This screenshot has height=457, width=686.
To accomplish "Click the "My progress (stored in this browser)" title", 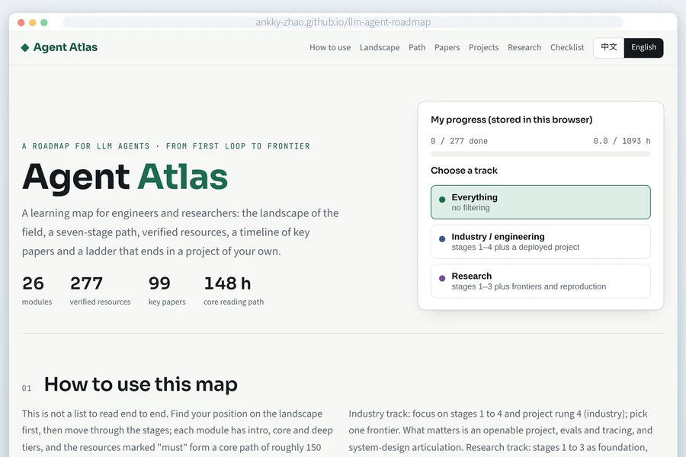I will 511,120.
